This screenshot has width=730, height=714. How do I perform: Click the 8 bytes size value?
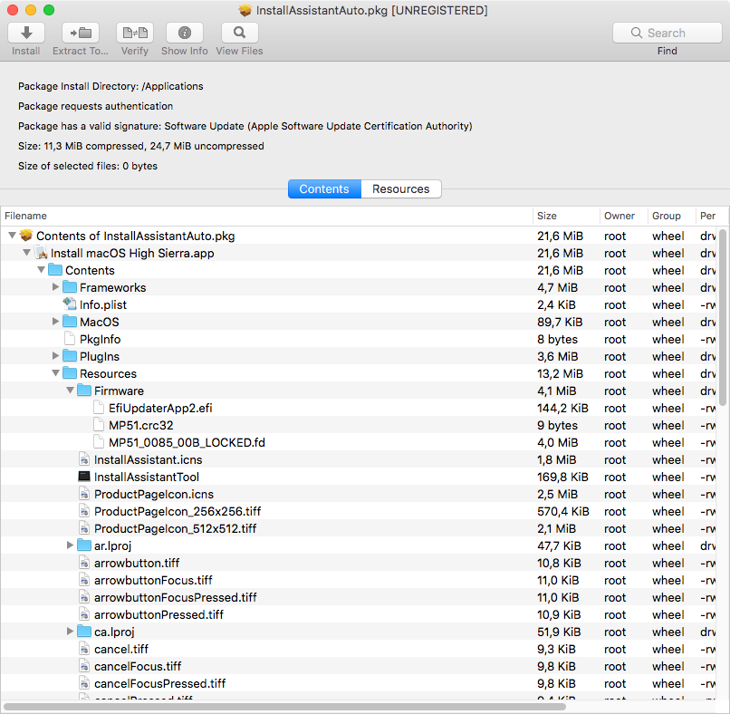[x=557, y=339]
